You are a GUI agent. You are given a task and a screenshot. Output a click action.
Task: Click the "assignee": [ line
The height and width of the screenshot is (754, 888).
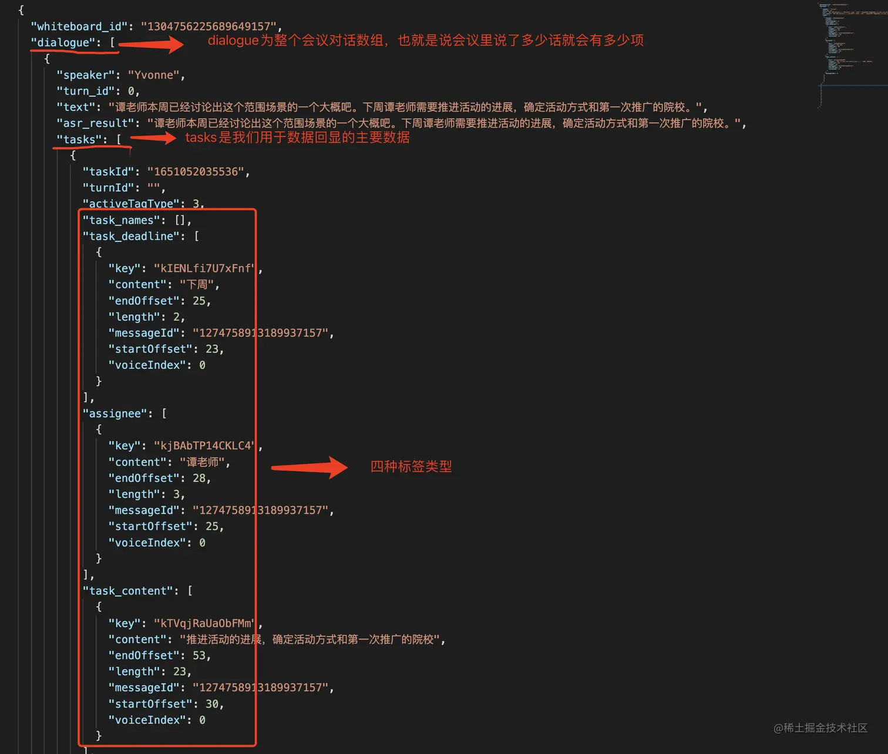point(125,413)
